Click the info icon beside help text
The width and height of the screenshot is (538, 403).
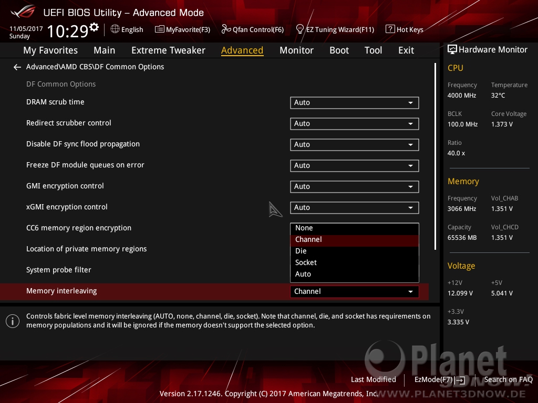(13, 321)
